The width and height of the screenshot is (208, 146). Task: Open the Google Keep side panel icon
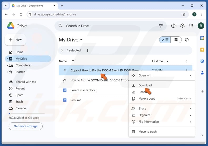pyautogui.click(x=202, y=50)
